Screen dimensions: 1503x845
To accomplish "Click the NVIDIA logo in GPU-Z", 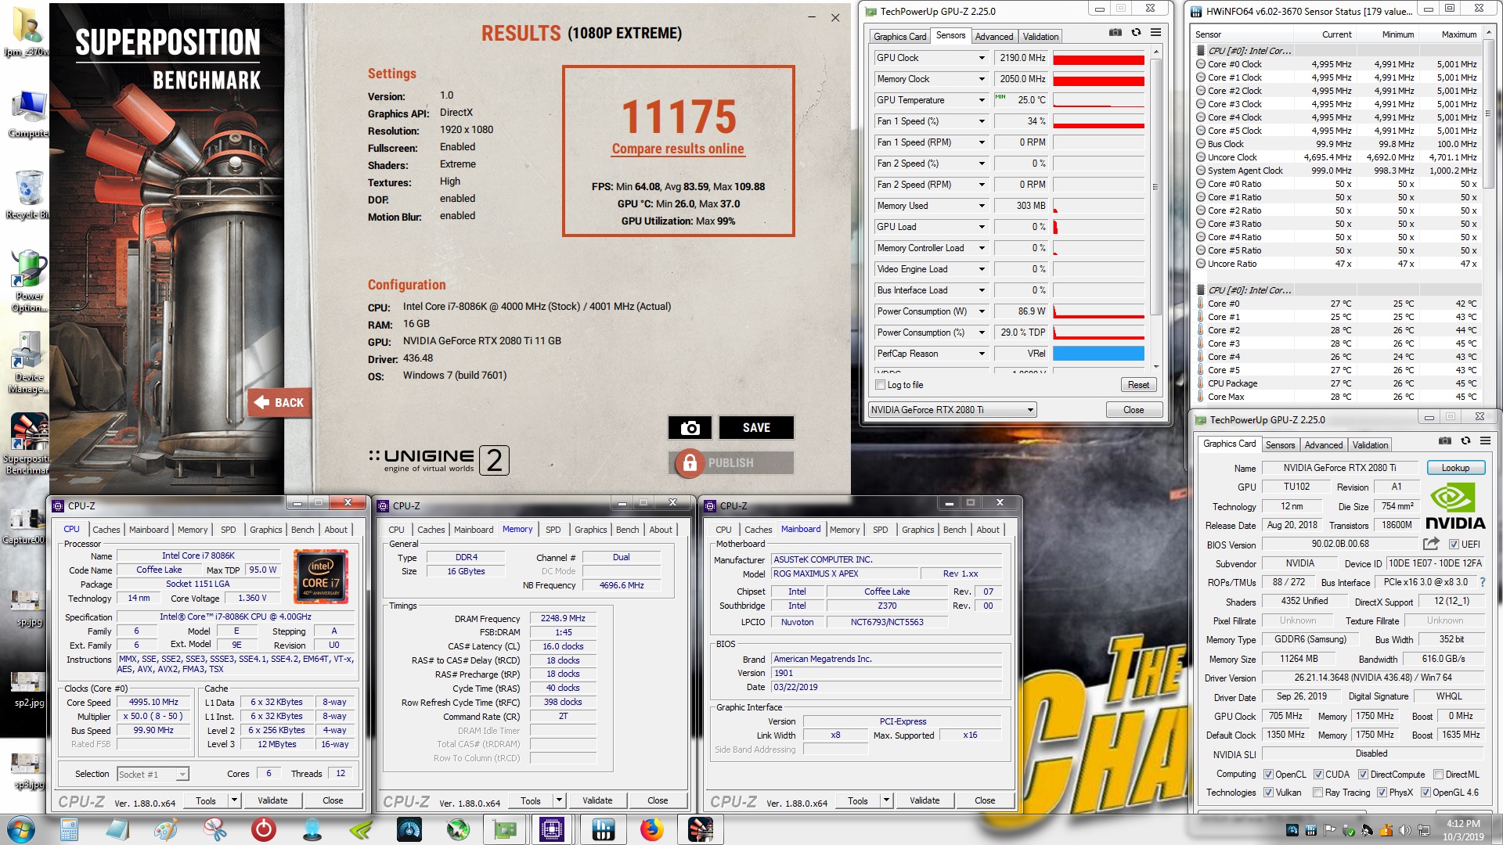I will (x=1454, y=506).
